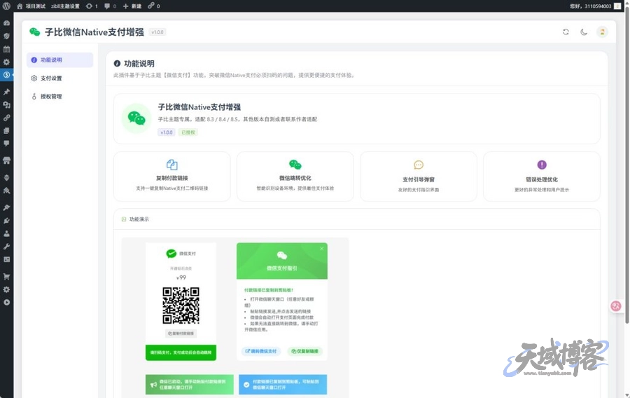
Task: Open comments bubble in admin bar
Action: 110,6
